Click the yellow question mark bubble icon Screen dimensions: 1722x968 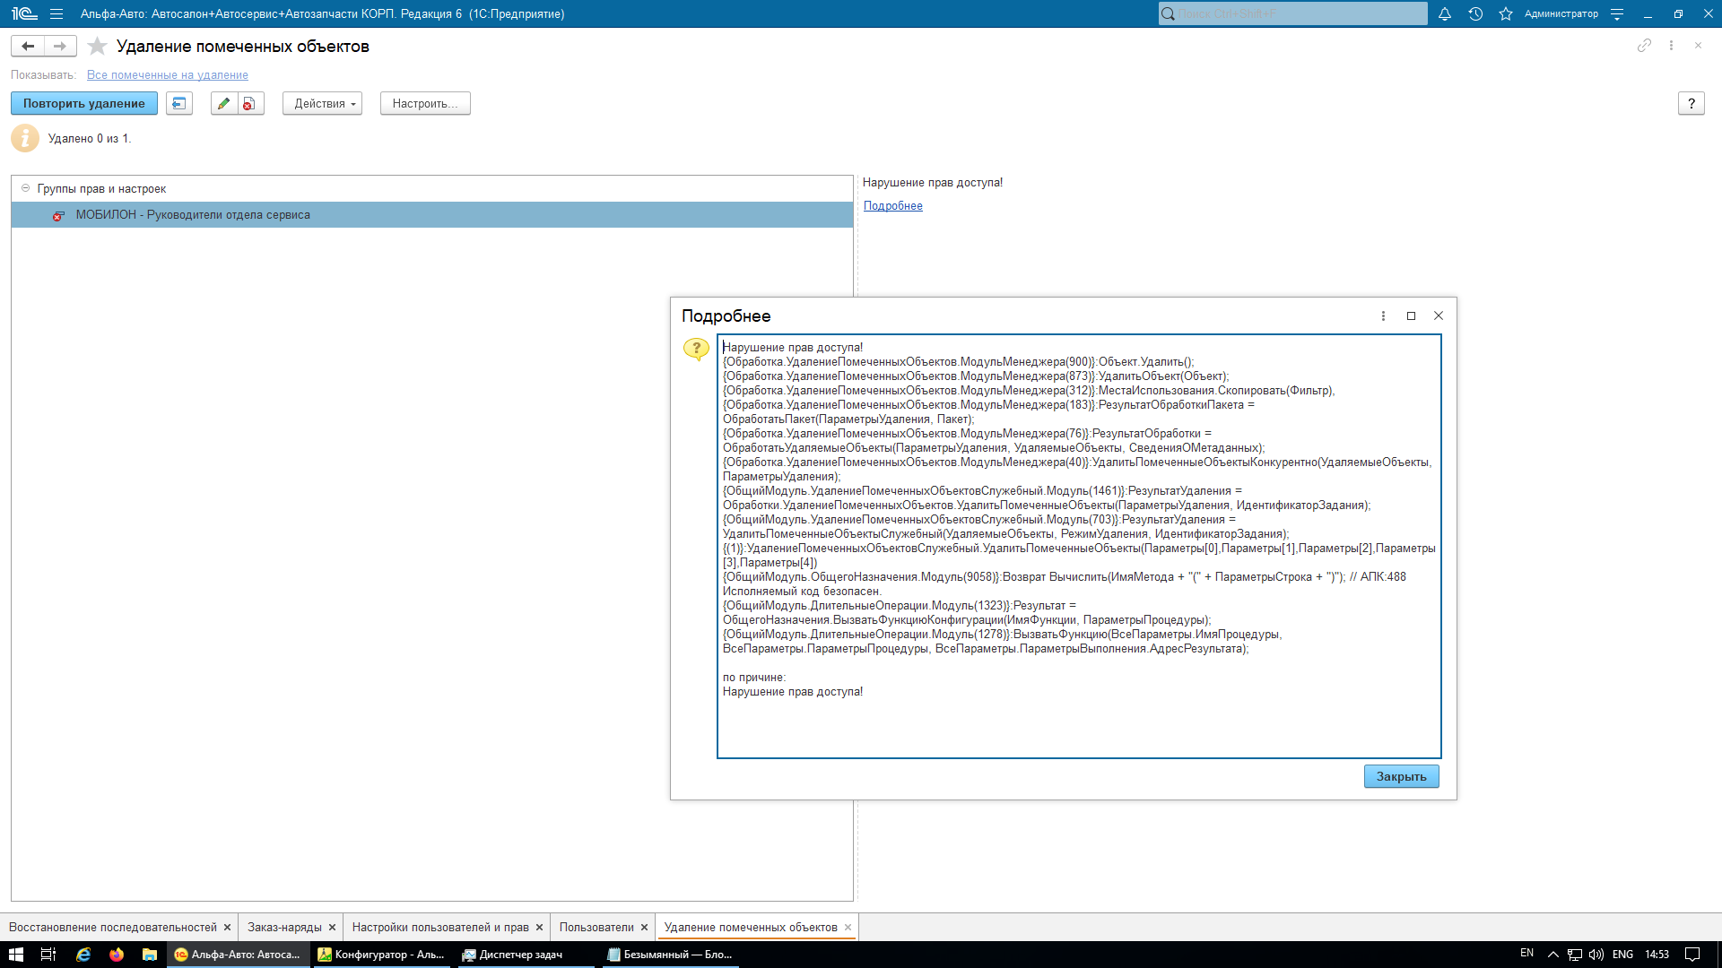coord(696,349)
